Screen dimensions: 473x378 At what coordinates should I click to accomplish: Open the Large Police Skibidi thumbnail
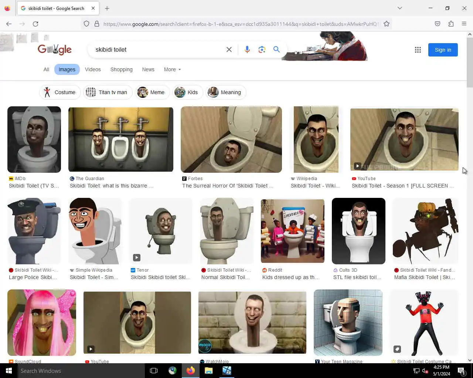tap(34, 231)
